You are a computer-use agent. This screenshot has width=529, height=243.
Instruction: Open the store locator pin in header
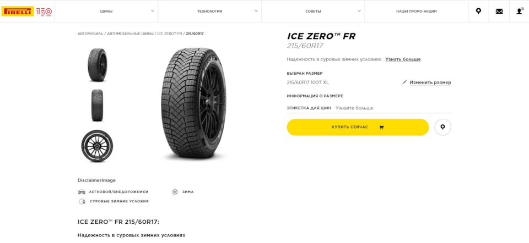click(478, 11)
